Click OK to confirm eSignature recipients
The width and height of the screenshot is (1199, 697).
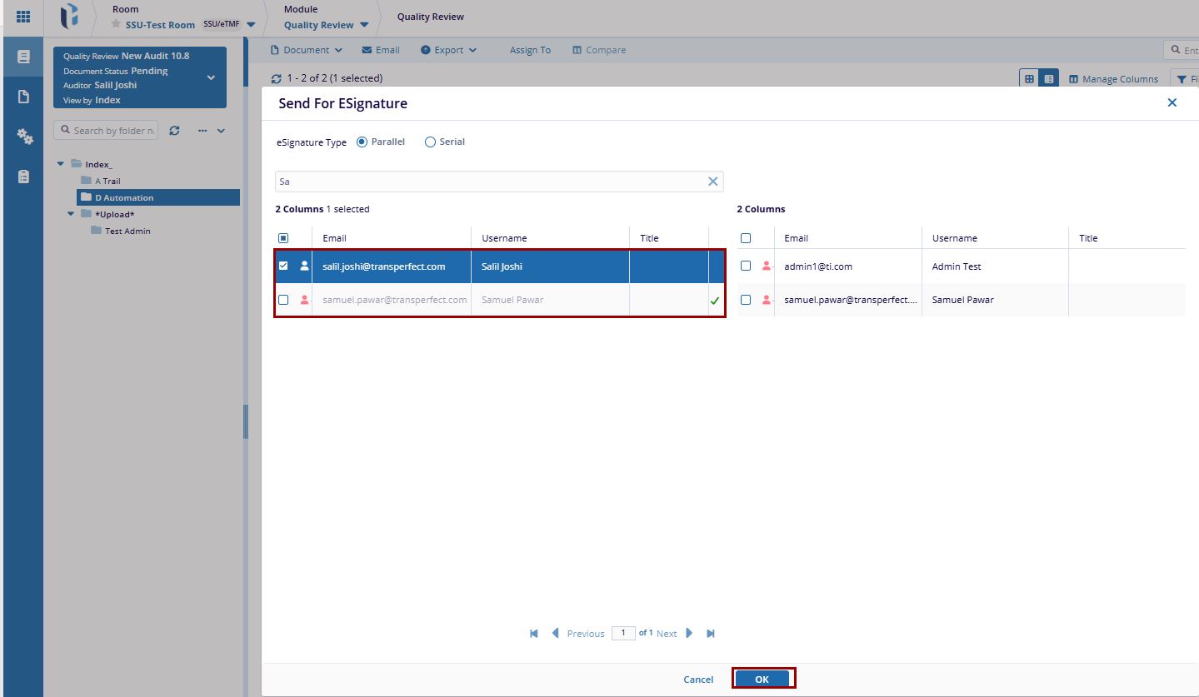(x=762, y=680)
